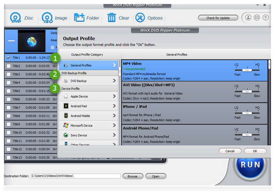
Task: Click the Browse button
Action: (x=133, y=176)
